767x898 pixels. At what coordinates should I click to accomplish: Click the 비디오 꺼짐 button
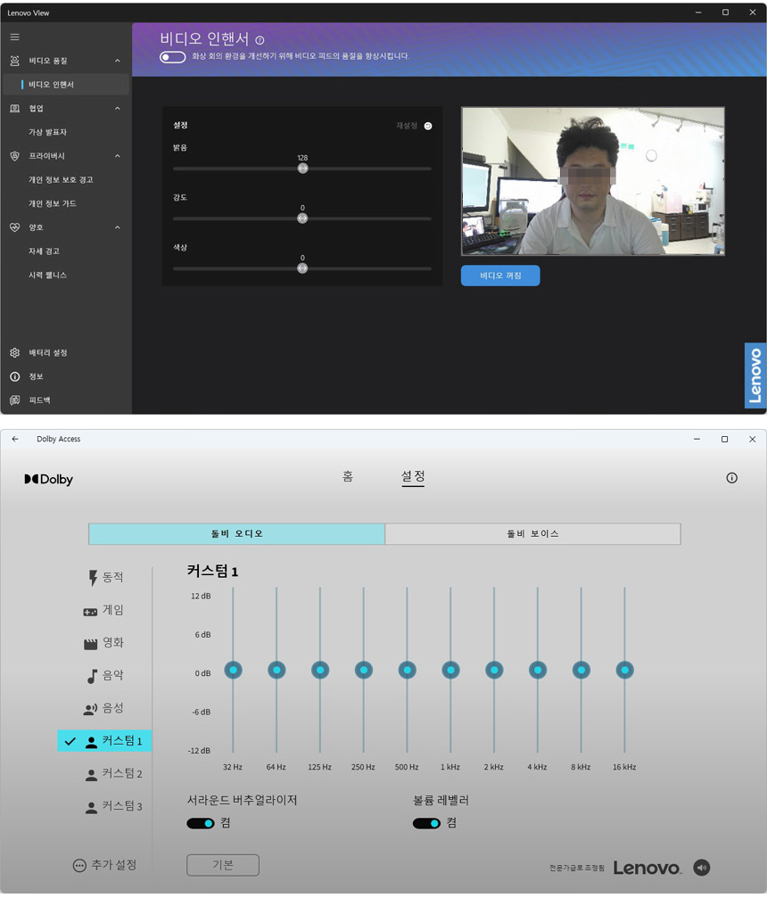point(500,276)
